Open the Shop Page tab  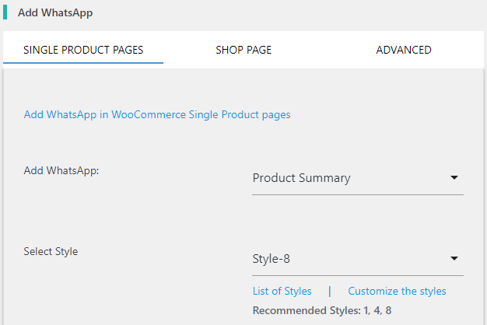(243, 50)
